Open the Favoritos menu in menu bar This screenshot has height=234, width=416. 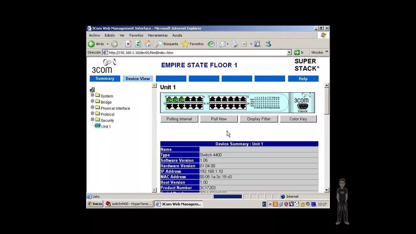[x=136, y=35]
